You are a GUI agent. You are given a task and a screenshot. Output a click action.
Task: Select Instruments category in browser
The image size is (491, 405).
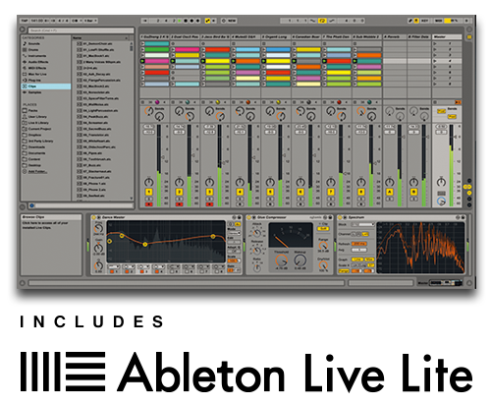36,56
